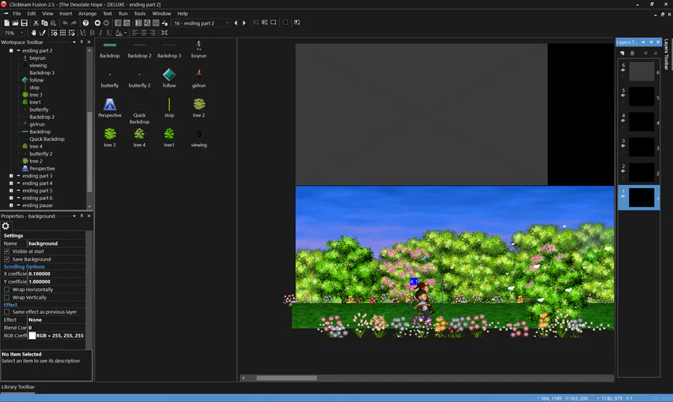Click the Run frame toolbar icon

tap(274, 22)
